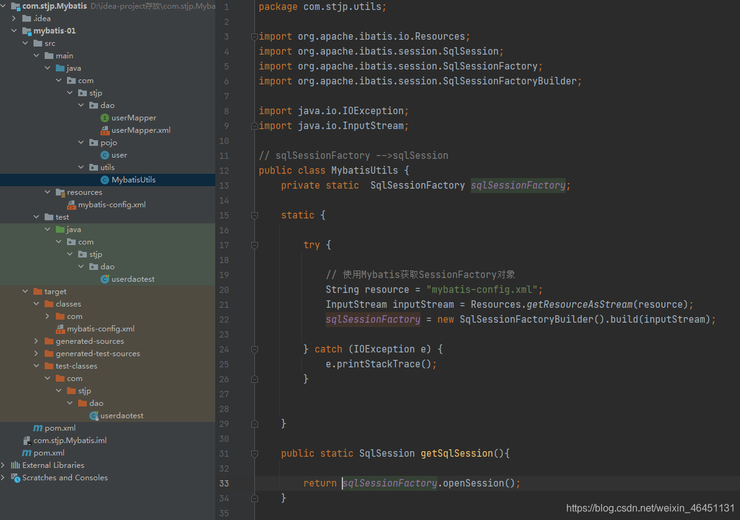Image resolution: width=740 pixels, height=520 pixels.
Task: Click the "mybatis-config.xml" string literal in code
Action: (x=482, y=290)
